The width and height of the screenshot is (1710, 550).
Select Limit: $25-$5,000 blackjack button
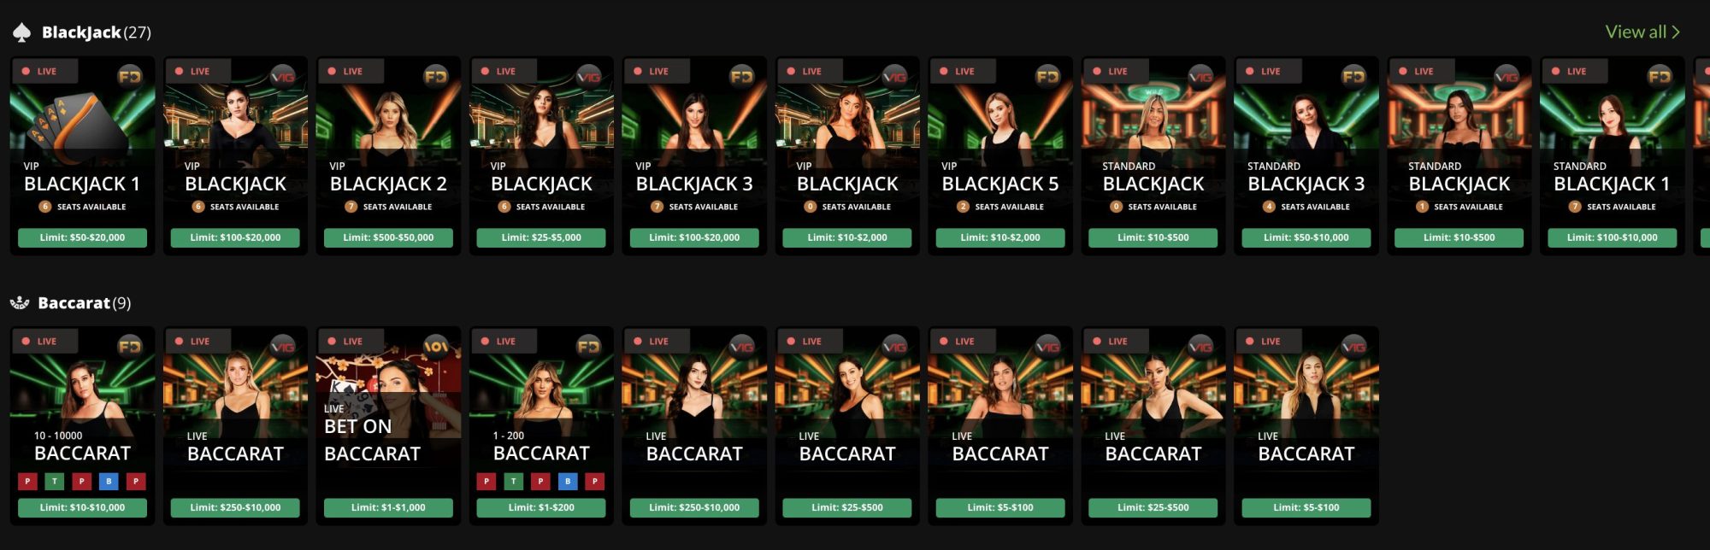click(541, 237)
